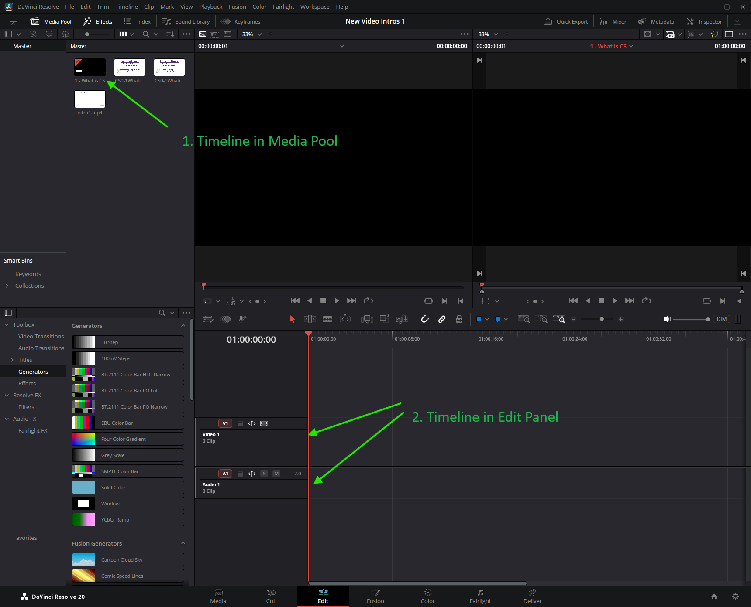Switch to the Cut page
751x607 pixels.
271,596
